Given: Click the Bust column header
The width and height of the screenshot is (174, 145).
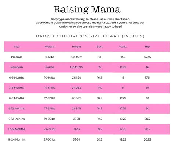Looking at the screenshot, I should 99,47.
